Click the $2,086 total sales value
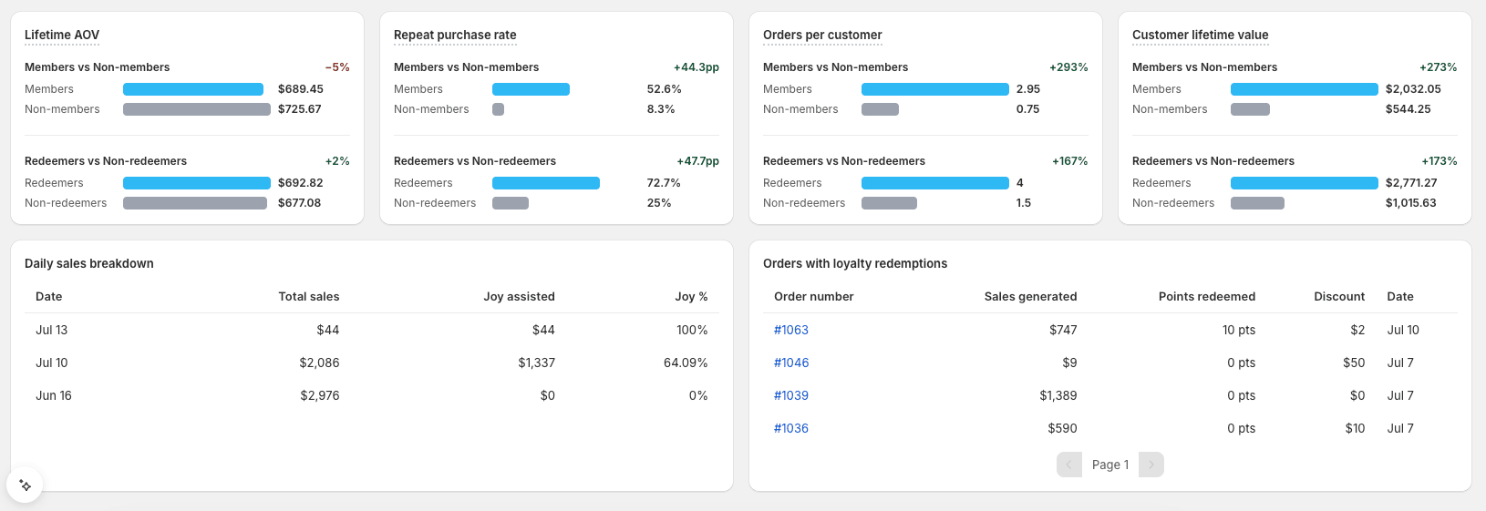 pyautogui.click(x=320, y=363)
